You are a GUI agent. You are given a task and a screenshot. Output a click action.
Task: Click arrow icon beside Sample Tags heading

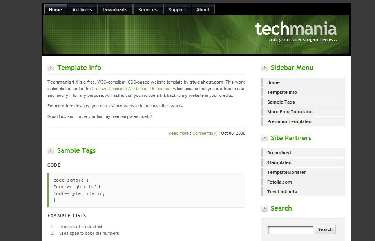(51, 151)
